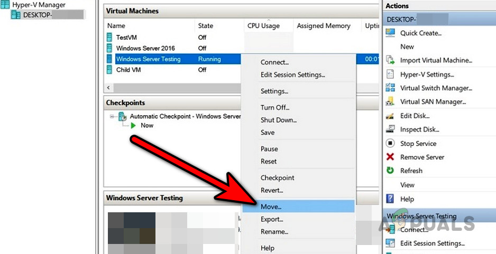Click the Child VM icon
The height and width of the screenshot is (254, 496).
[109, 70]
